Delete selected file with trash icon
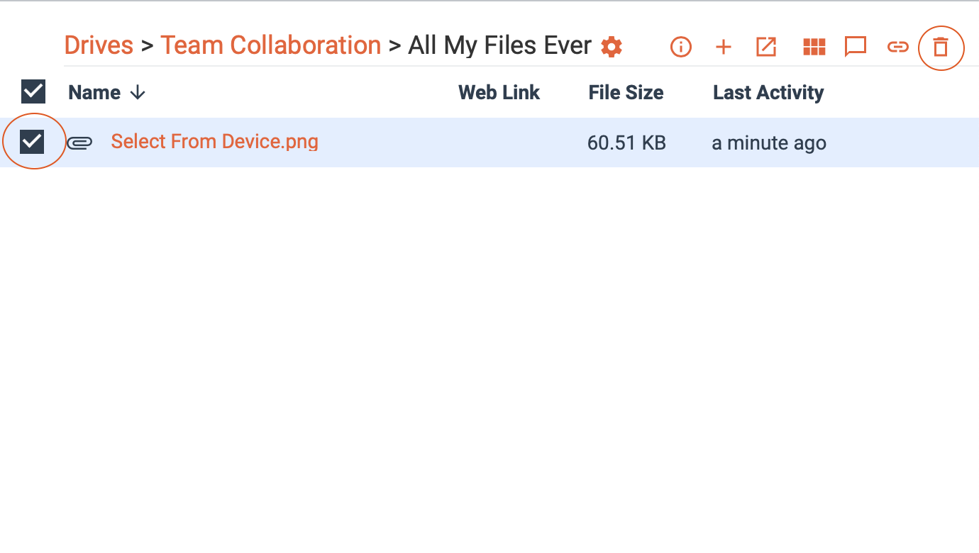This screenshot has height=553, width=979. [941, 48]
